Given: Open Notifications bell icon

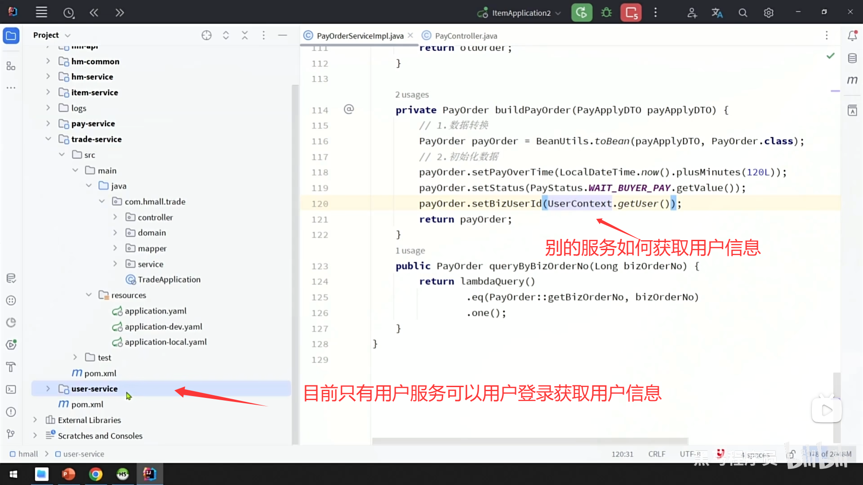Looking at the screenshot, I should [x=852, y=35].
